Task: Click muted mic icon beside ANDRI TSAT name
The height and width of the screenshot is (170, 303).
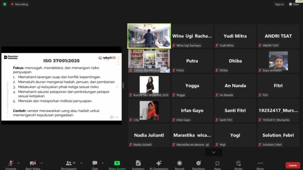Action: coord(260,46)
